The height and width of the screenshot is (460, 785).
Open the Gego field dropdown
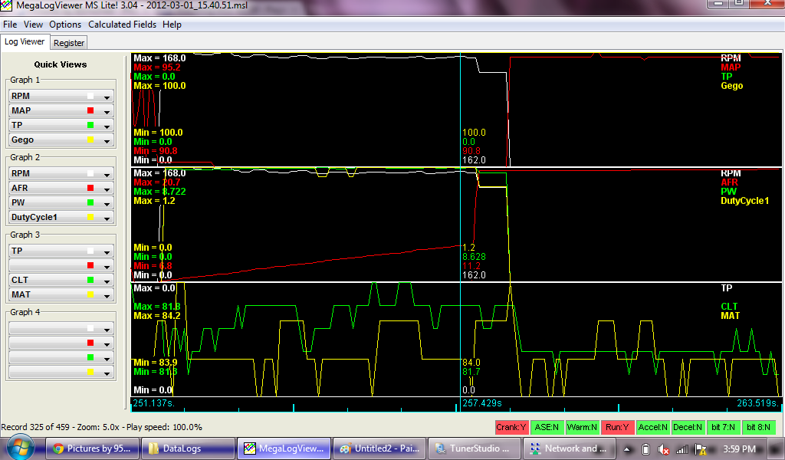tap(61, 140)
